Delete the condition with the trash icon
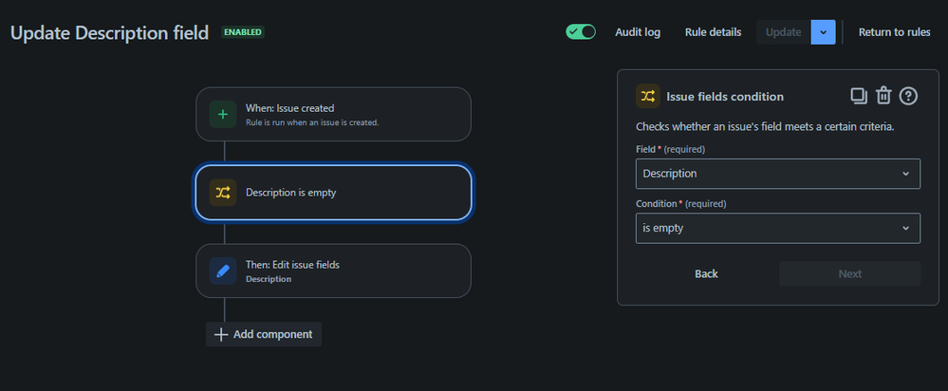Screen dimensions: 948x391 tap(883, 95)
